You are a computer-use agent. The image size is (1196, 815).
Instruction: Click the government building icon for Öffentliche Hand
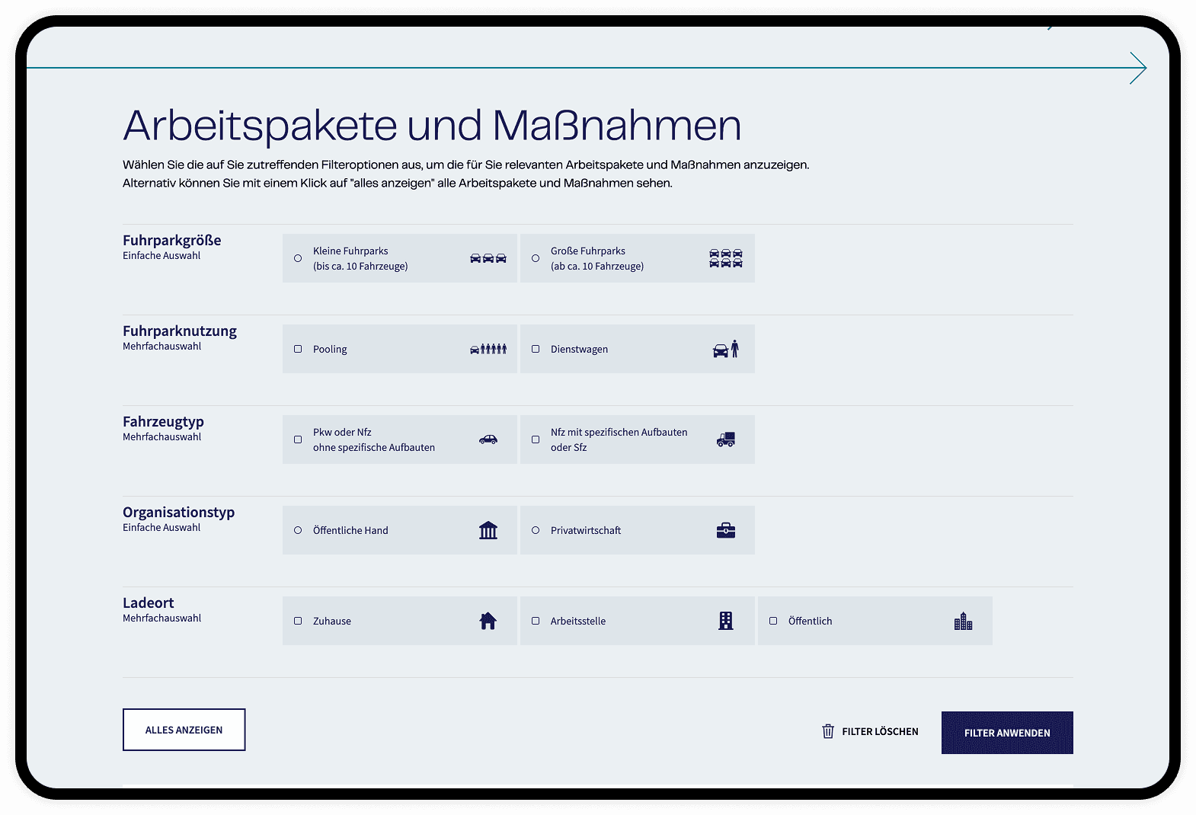tap(488, 530)
